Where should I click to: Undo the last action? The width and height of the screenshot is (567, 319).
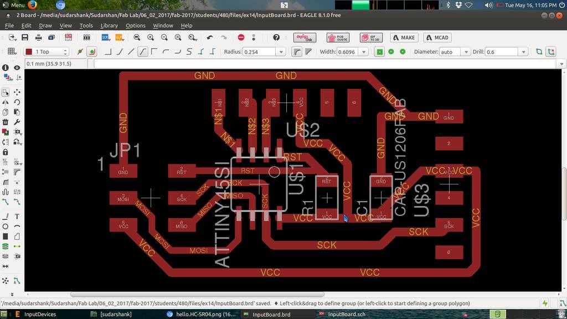click(x=210, y=37)
